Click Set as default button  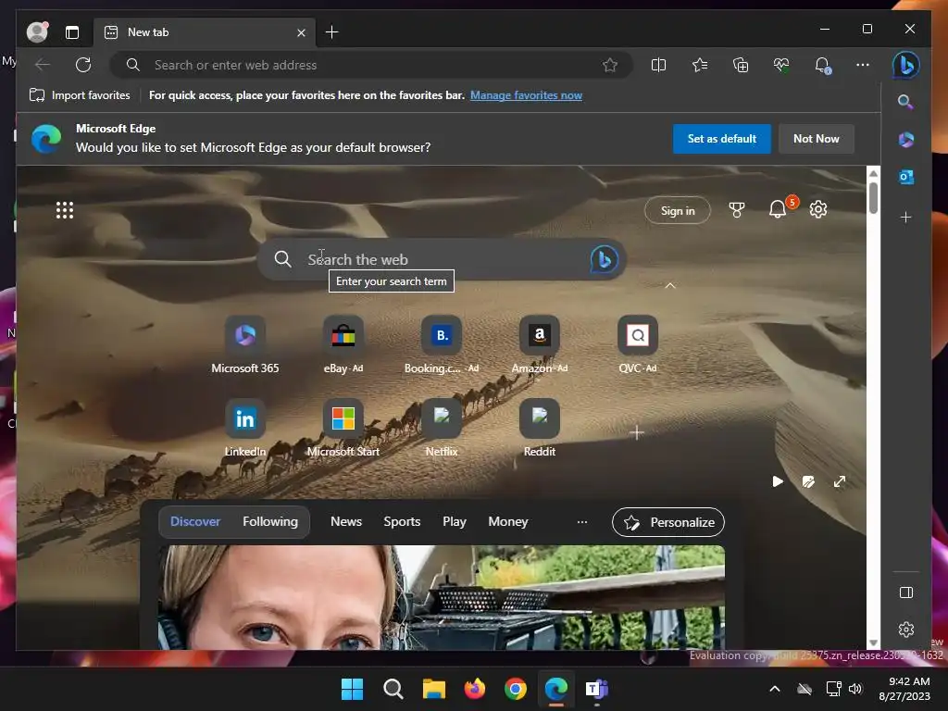pos(721,139)
